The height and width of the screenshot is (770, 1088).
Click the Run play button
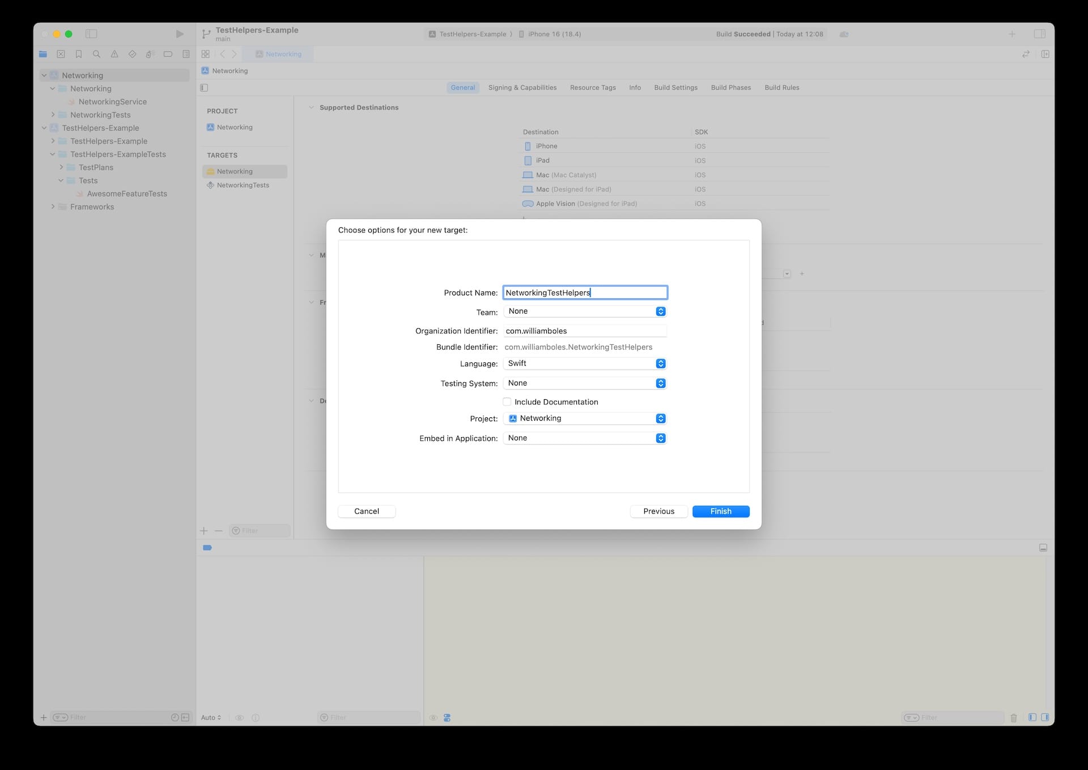(180, 34)
